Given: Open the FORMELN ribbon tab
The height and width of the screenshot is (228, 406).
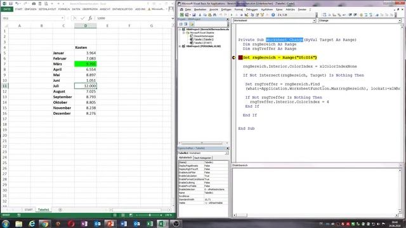Looking at the screenshot, I should click(x=63, y=9).
